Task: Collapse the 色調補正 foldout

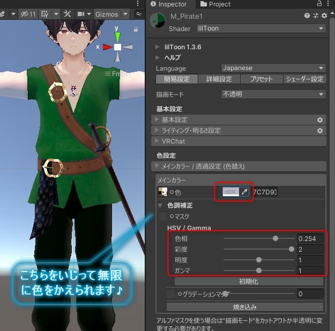Action: pos(160,206)
